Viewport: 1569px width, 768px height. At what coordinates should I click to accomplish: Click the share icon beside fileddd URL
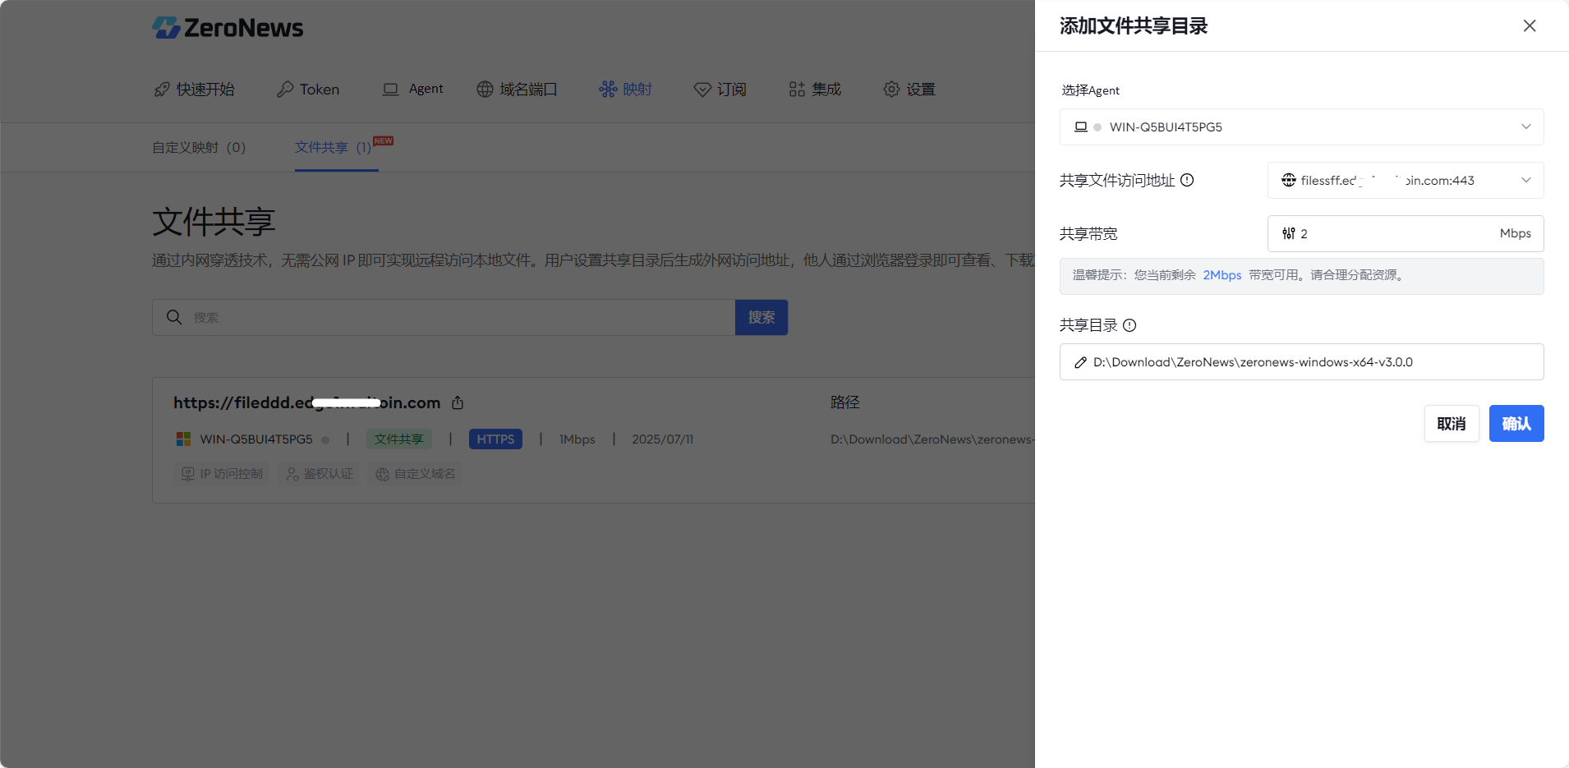[x=458, y=402]
